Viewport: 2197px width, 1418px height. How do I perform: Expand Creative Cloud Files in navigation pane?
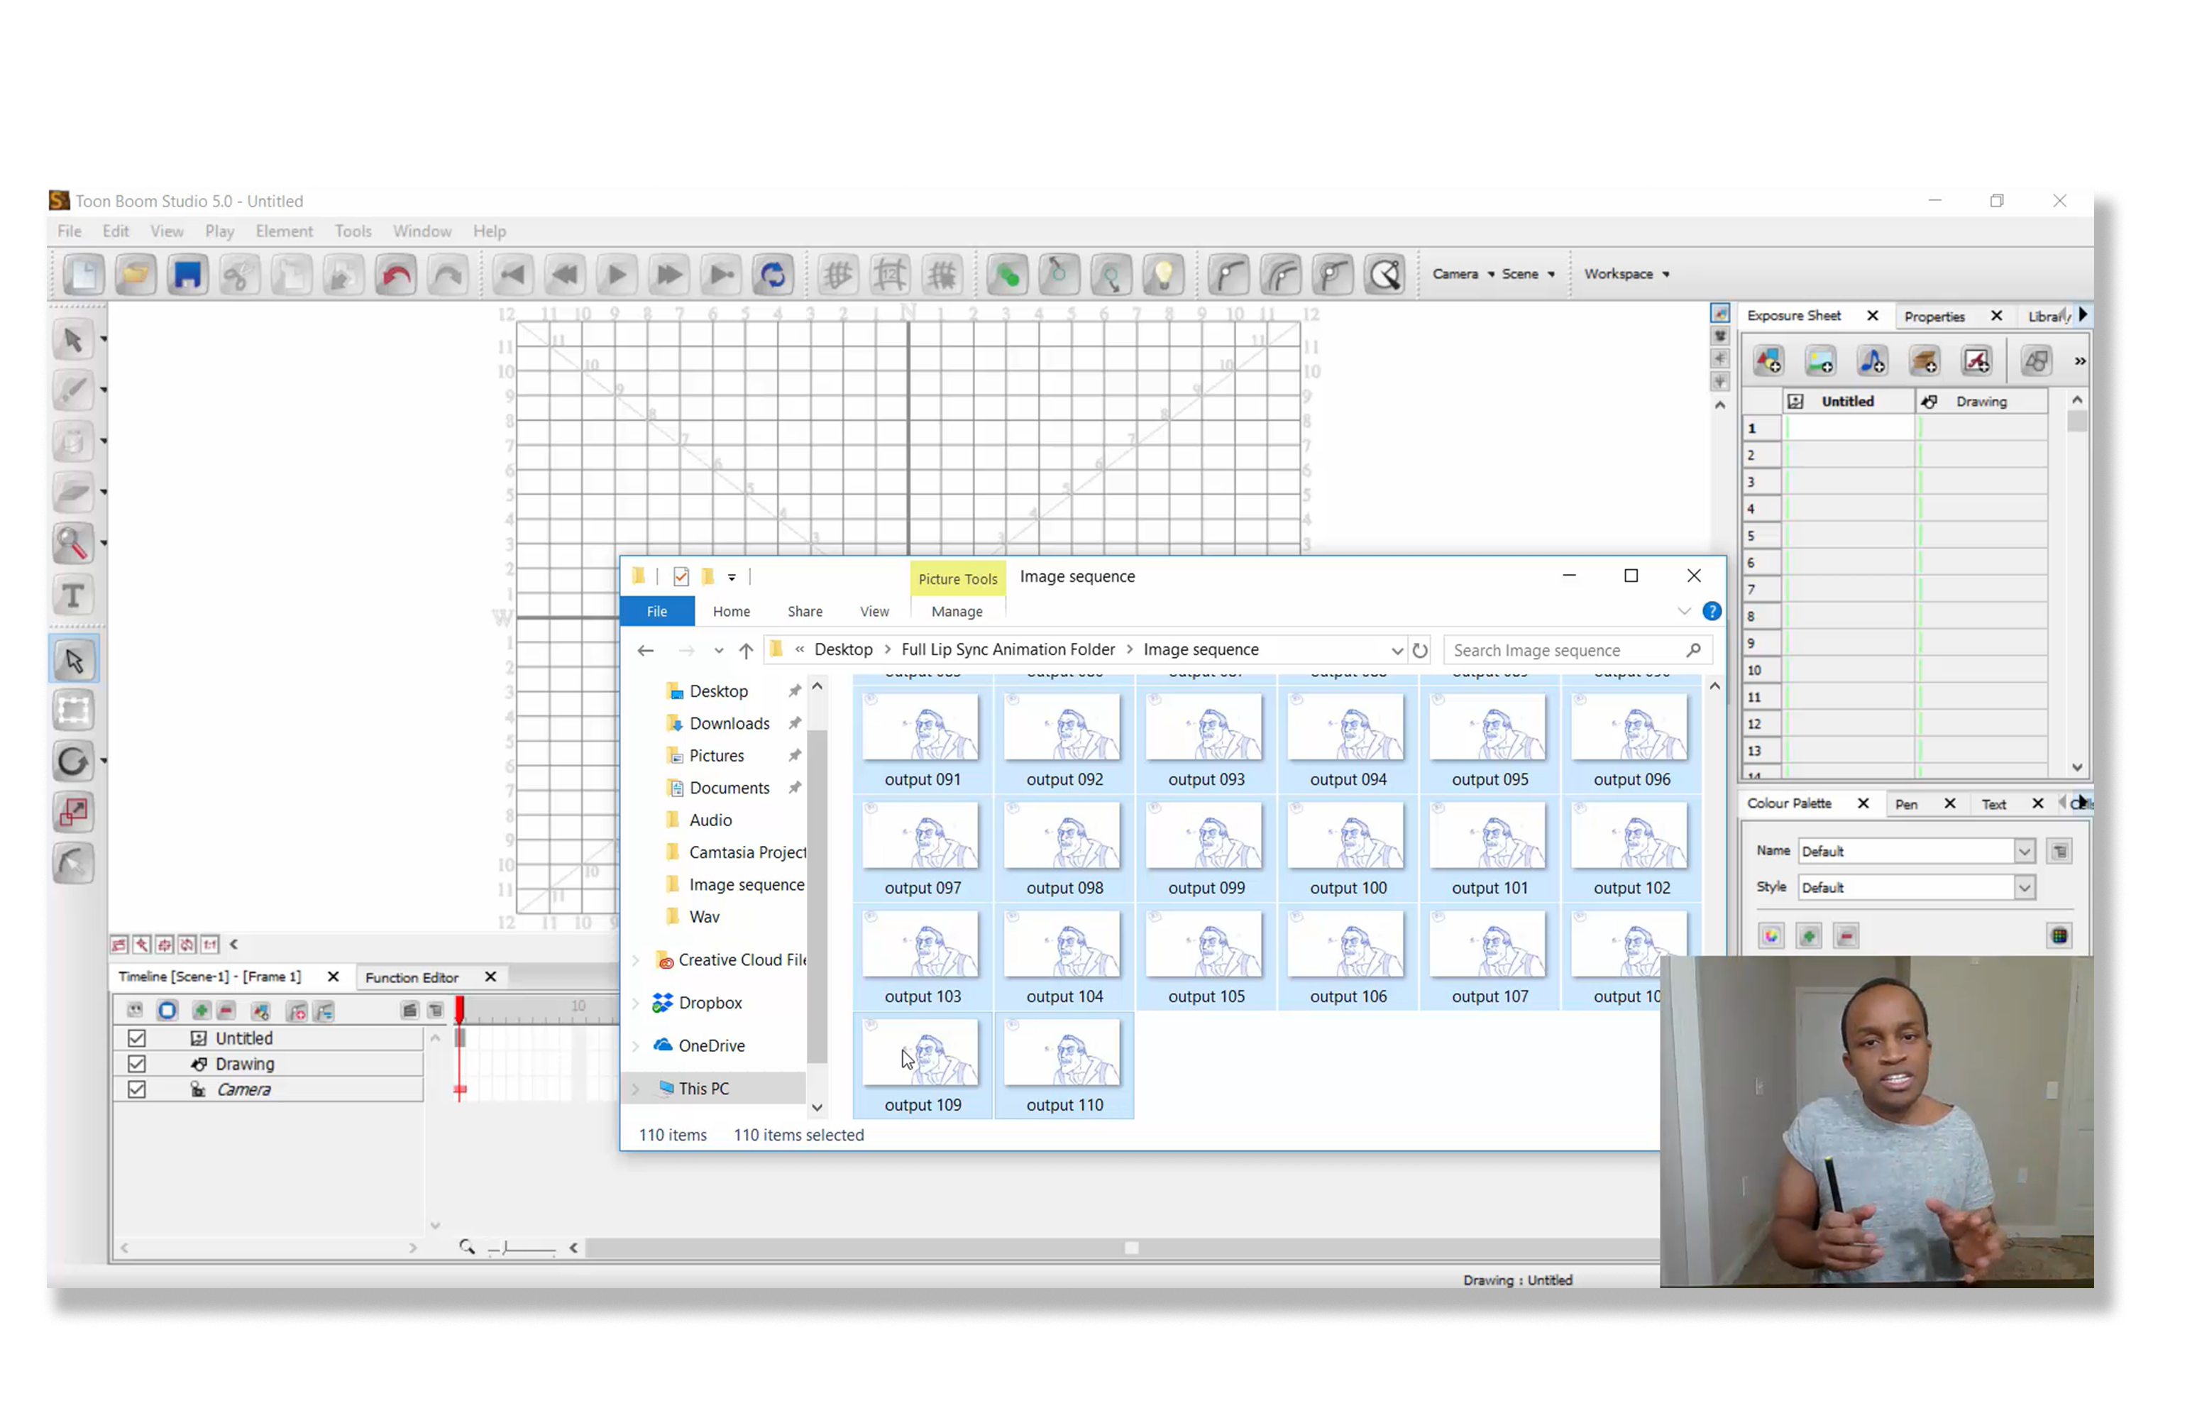(x=635, y=960)
